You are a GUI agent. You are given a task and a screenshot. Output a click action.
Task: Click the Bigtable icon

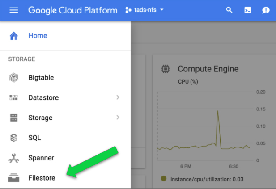pos(14,78)
